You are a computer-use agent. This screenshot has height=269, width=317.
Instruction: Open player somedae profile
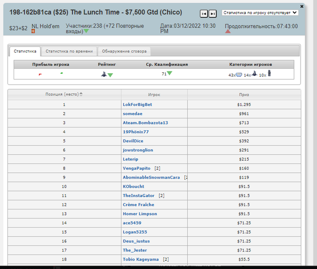(x=133, y=113)
